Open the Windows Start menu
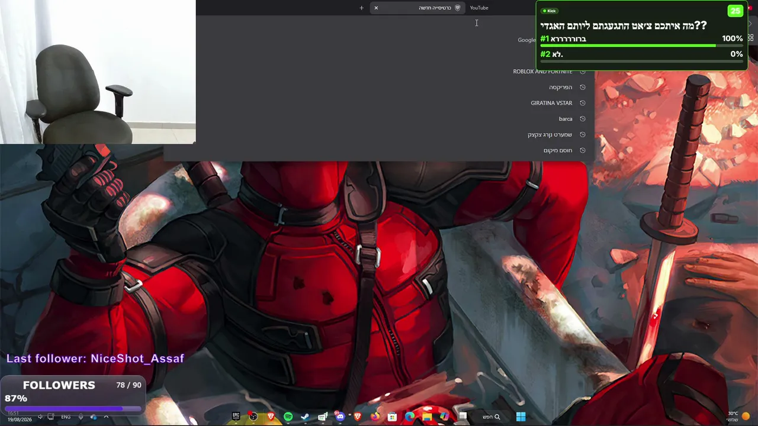 (x=521, y=417)
